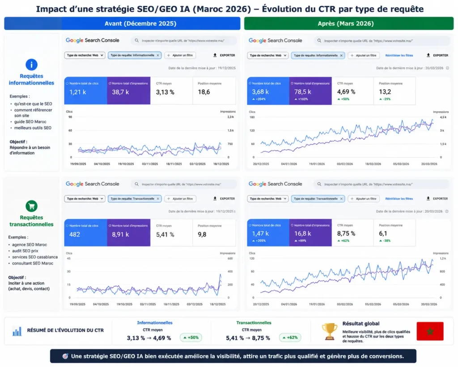Click the Google Search Console logo, Après transactional panel

click(275, 184)
